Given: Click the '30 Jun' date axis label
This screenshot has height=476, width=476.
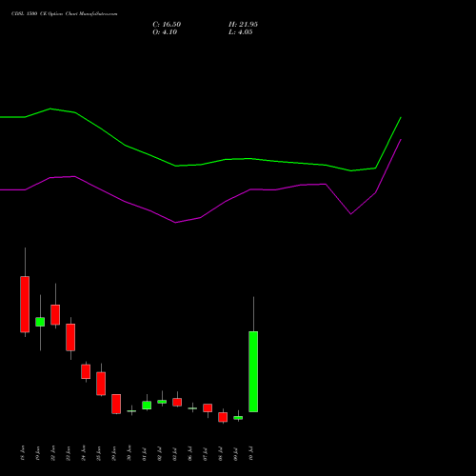Looking at the screenshot, I should pos(129,453).
